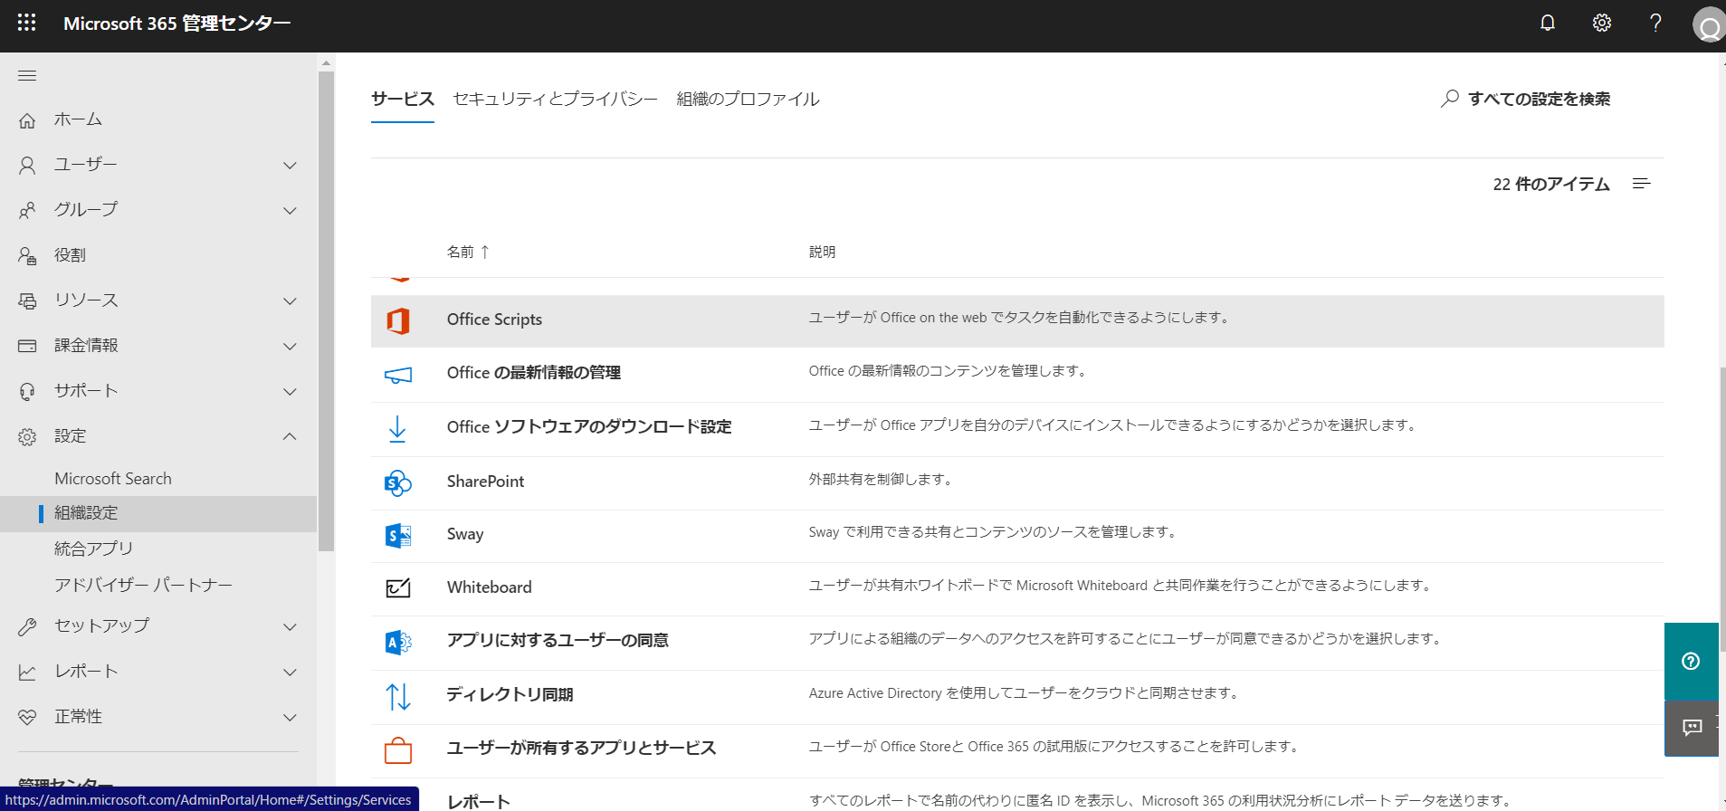Open the account profile avatar
The image size is (1726, 811).
point(1709,24)
